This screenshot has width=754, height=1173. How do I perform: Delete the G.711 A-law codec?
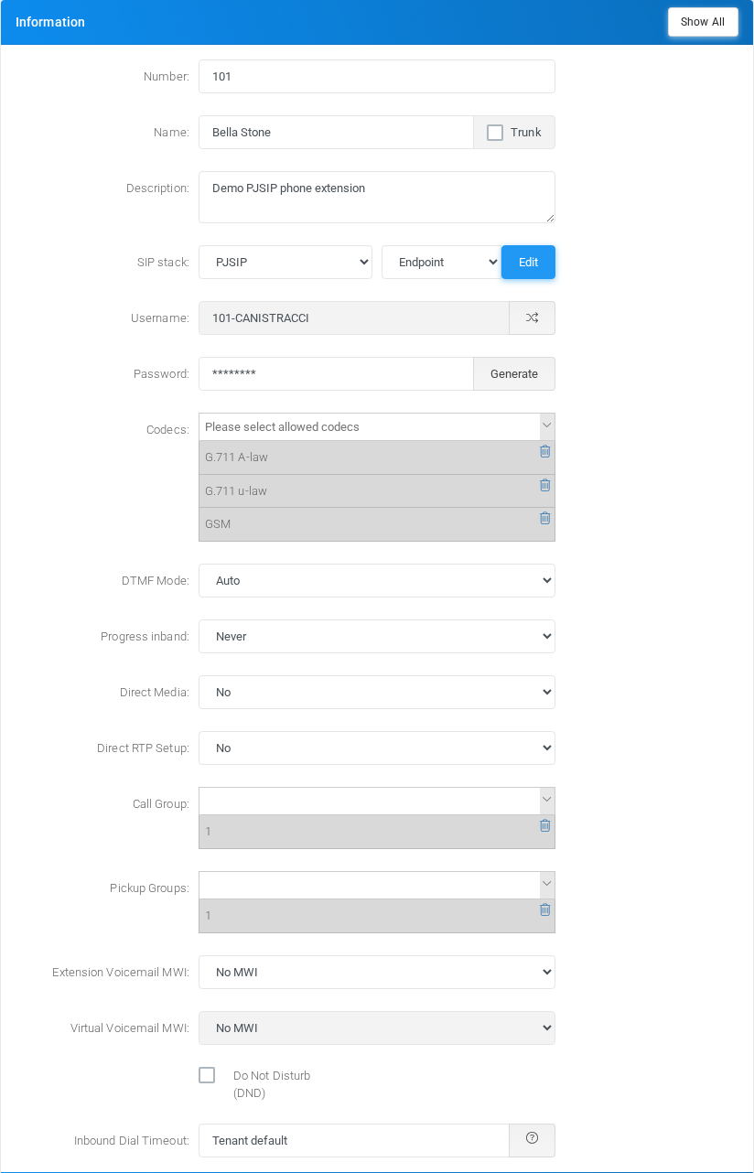(x=545, y=451)
